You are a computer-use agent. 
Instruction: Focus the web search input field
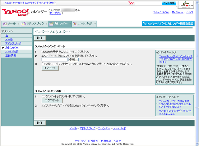coord(148,3)
